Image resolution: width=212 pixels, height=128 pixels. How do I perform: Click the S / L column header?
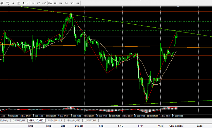click(x=120, y=126)
